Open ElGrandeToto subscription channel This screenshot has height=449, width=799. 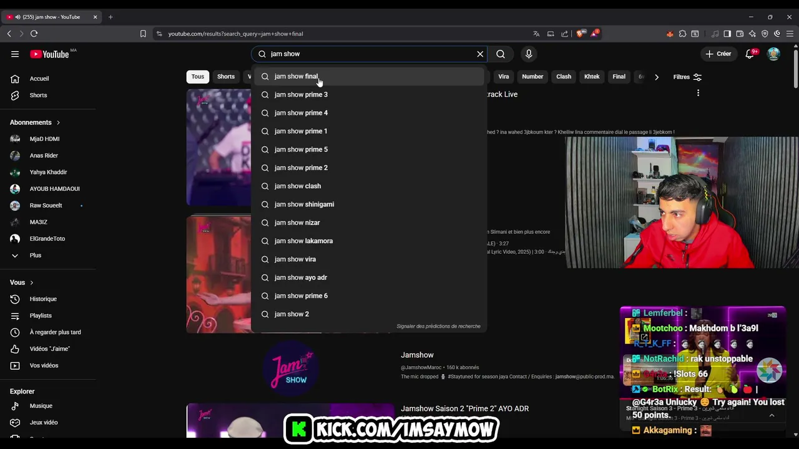[x=48, y=239]
